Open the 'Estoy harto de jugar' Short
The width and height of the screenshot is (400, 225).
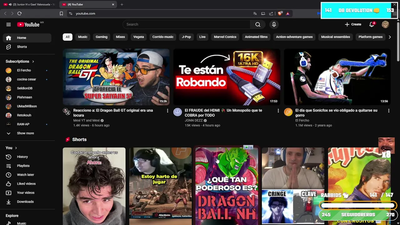click(160, 186)
